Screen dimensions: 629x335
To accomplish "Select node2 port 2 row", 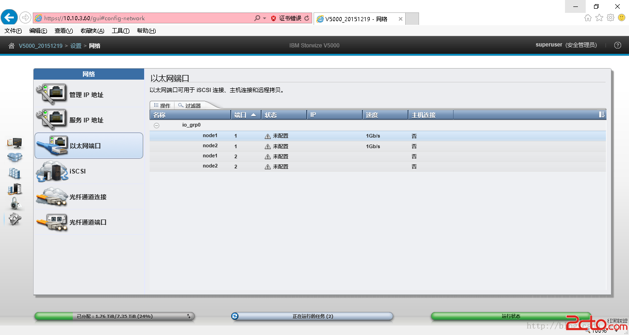I will (378, 167).
